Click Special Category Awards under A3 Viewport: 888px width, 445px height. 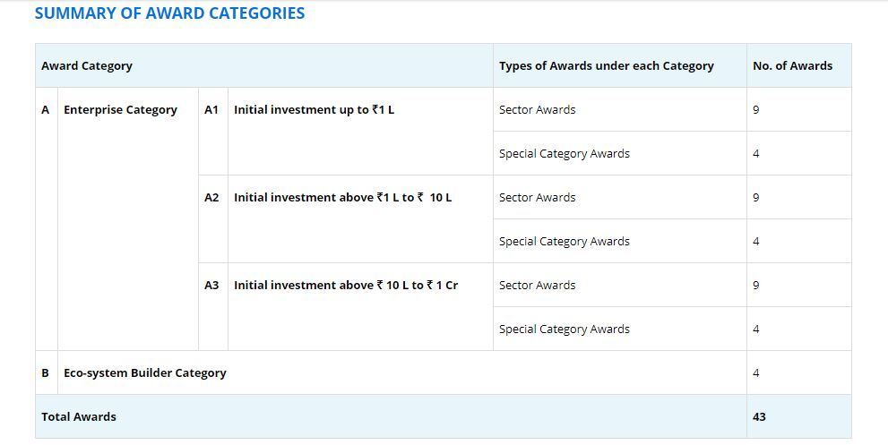pos(564,329)
